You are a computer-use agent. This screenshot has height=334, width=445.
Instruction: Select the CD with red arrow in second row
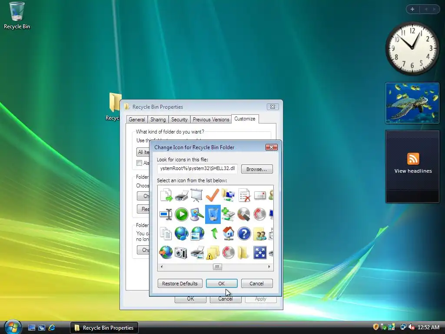coord(259,214)
